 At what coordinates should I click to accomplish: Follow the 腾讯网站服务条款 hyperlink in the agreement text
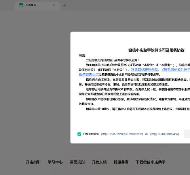[144, 70]
